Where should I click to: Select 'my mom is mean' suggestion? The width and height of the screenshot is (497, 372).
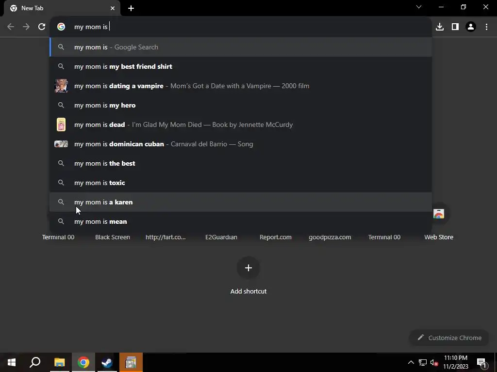pyautogui.click(x=241, y=221)
